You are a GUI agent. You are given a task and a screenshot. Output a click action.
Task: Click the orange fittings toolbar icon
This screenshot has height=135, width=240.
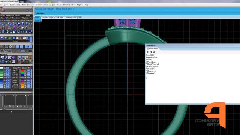click(30, 58)
